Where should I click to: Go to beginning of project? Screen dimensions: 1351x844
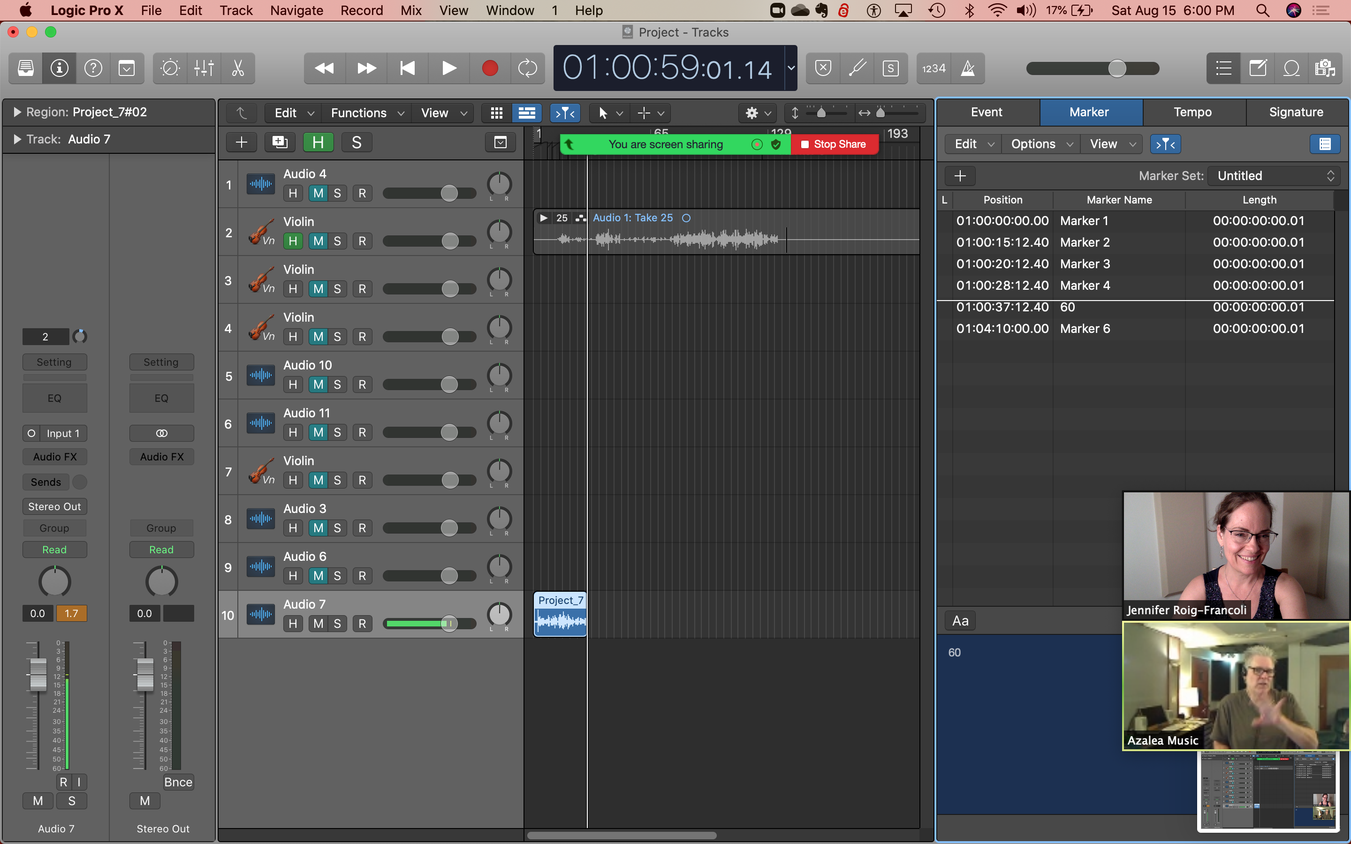[x=408, y=68]
